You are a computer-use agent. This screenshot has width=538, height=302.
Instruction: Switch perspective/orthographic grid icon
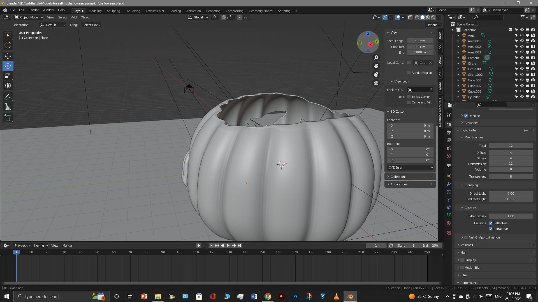pos(376,83)
